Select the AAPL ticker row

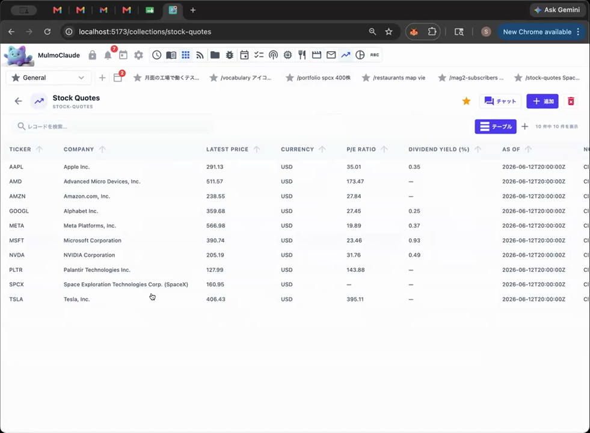click(295, 167)
